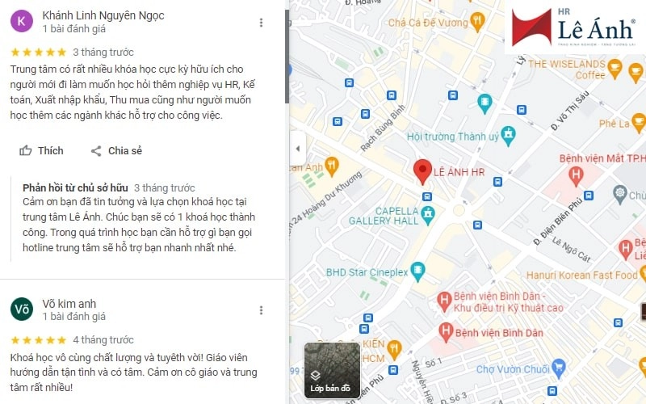Open Võ kim anh reviewer name link

[69, 304]
